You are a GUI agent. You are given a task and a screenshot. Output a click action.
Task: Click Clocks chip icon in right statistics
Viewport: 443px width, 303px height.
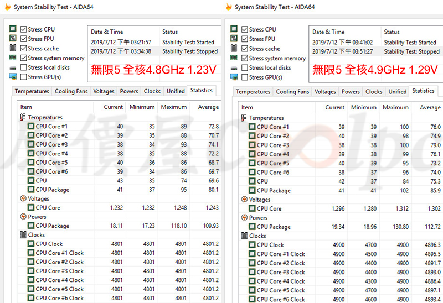point(244,236)
